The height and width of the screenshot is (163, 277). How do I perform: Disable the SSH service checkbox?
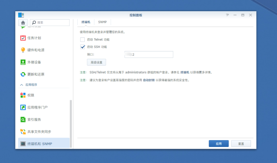[83, 47]
